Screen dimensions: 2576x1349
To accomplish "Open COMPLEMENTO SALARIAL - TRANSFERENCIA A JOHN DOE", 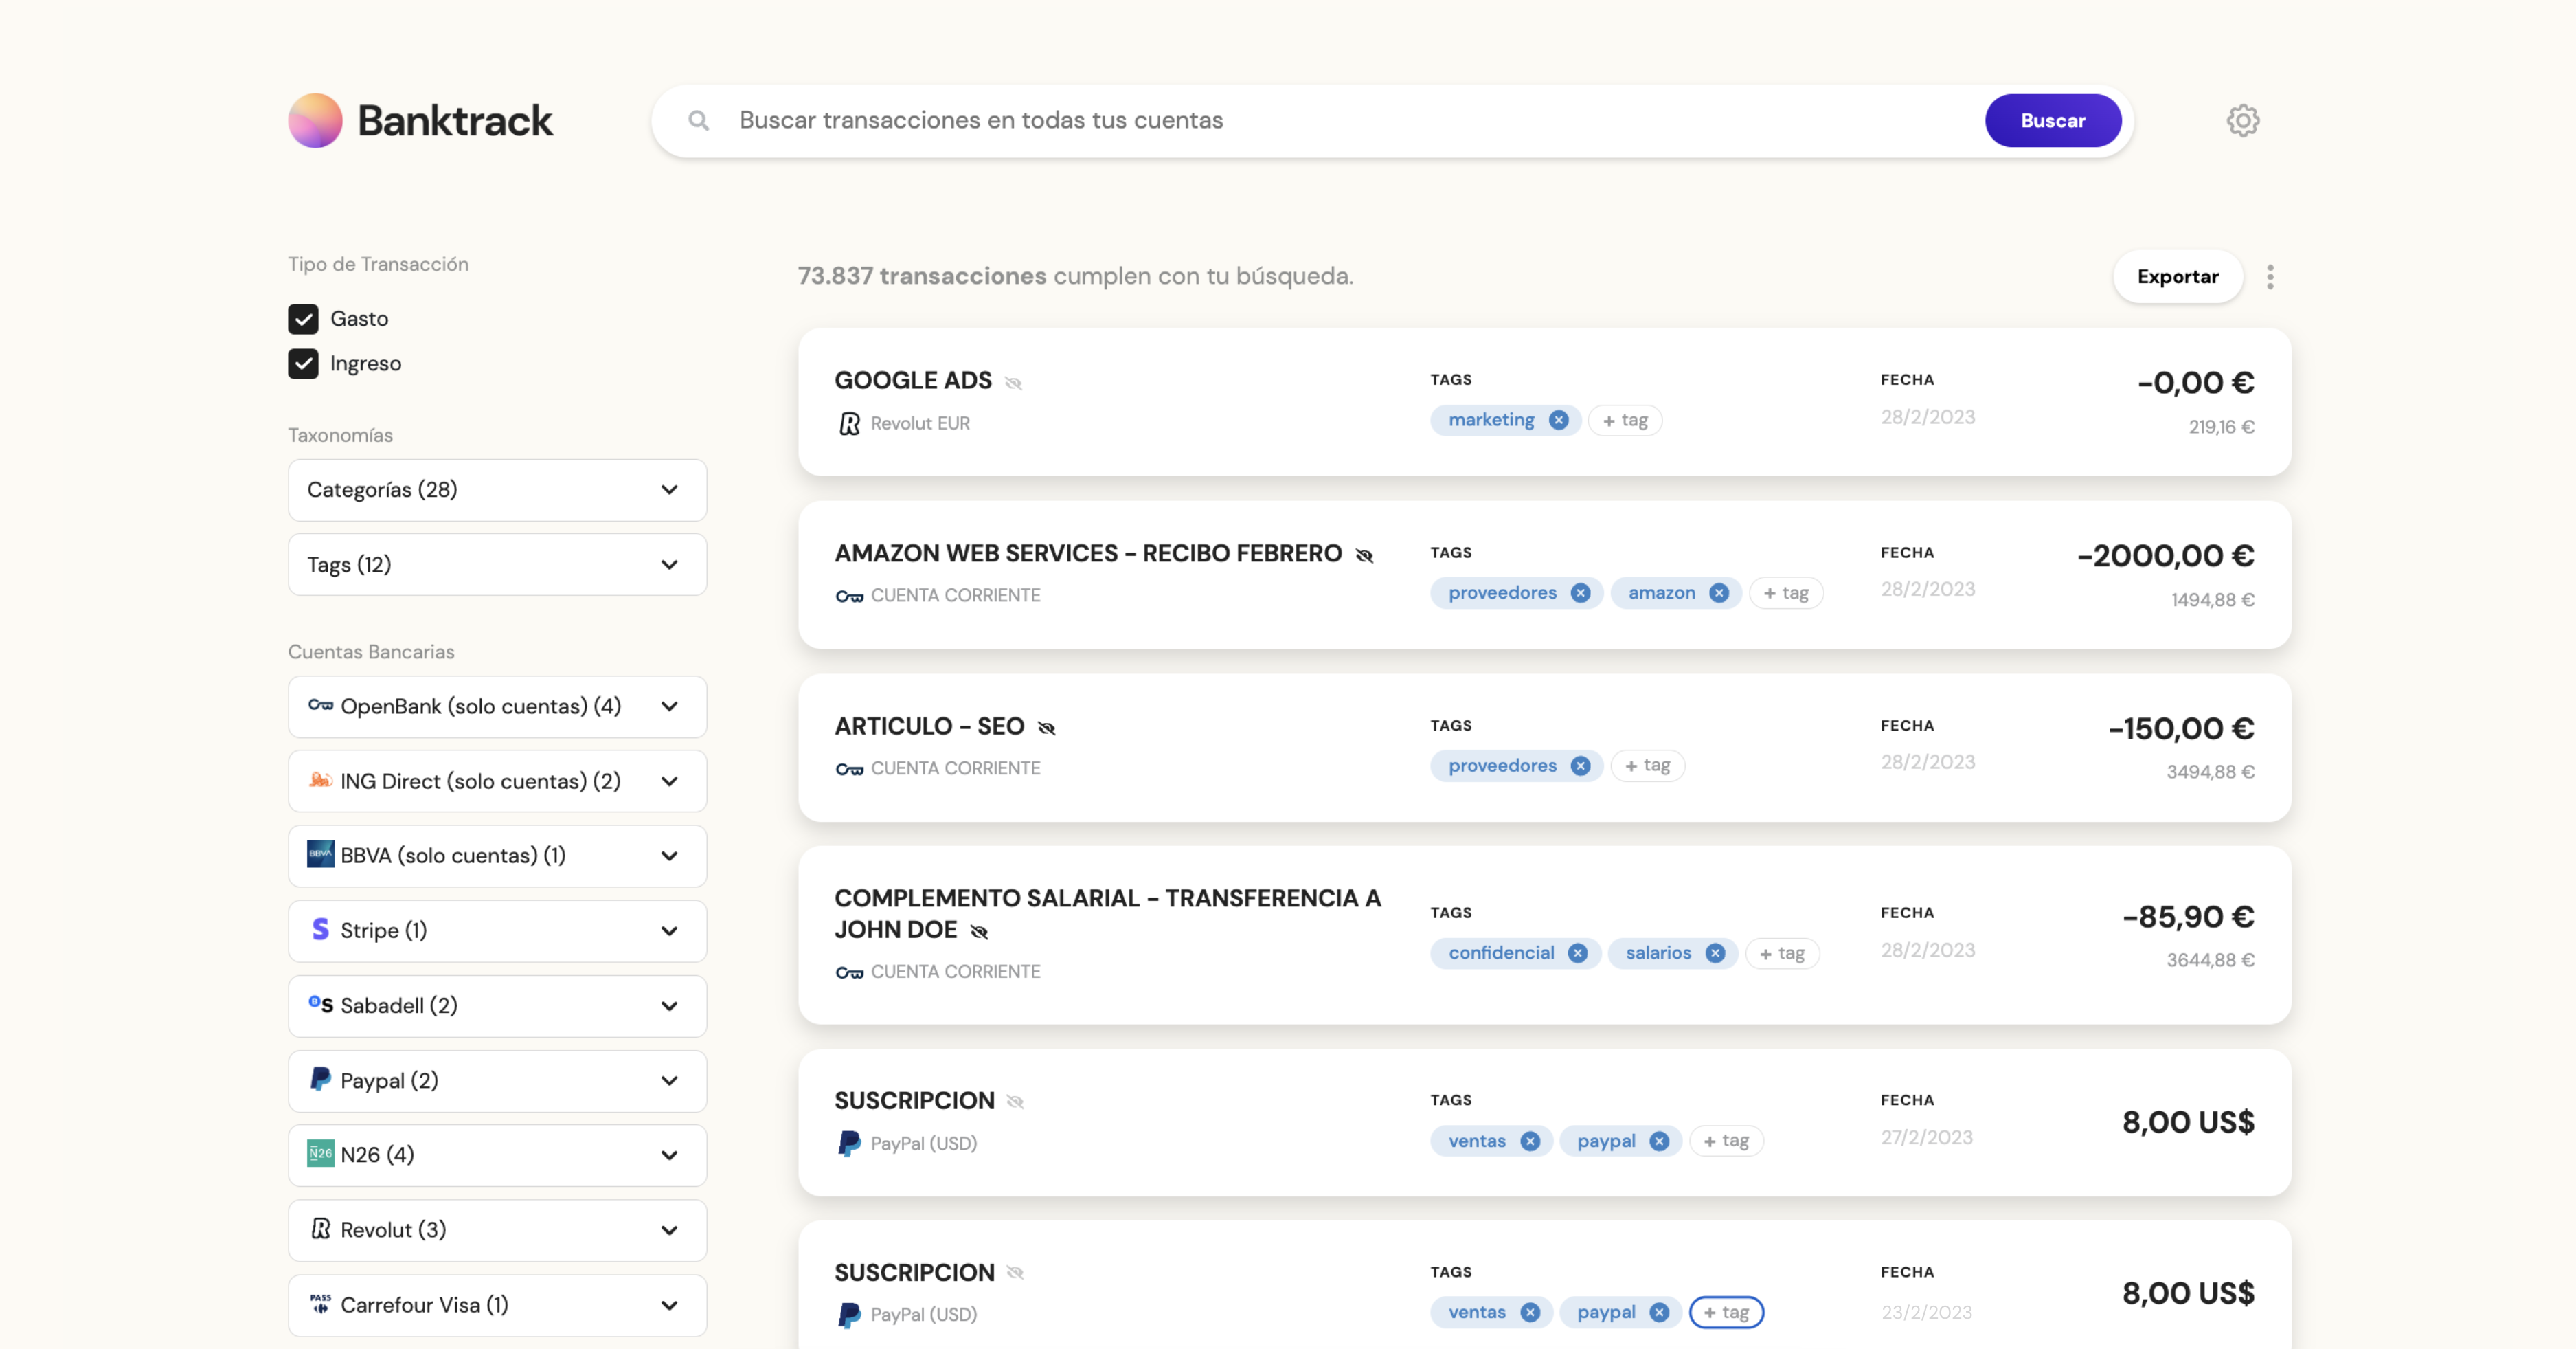I will (x=1108, y=914).
